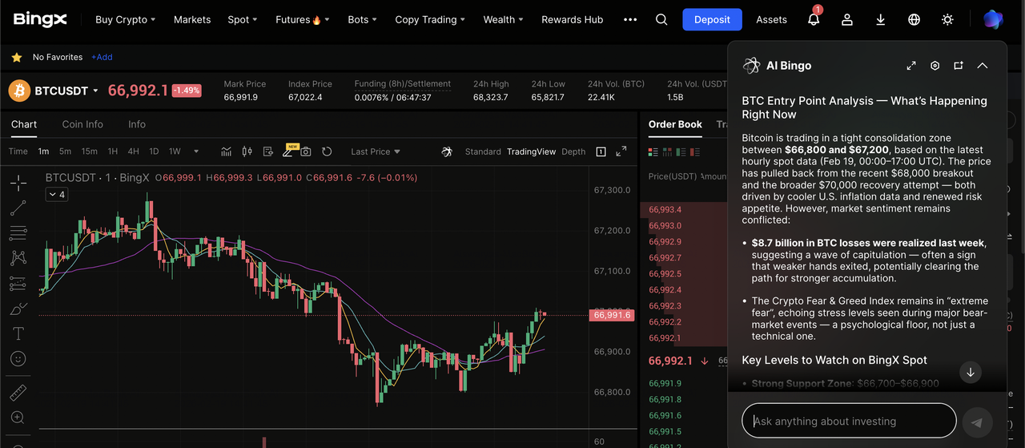Open AI Bingo settings hexagon icon
Image resolution: width=1025 pixels, height=448 pixels.
tap(935, 66)
